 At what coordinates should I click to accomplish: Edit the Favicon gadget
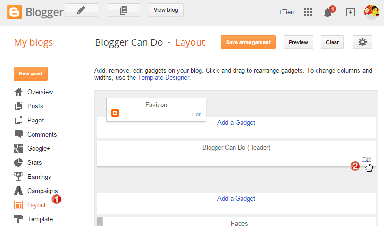click(x=197, y=114)
